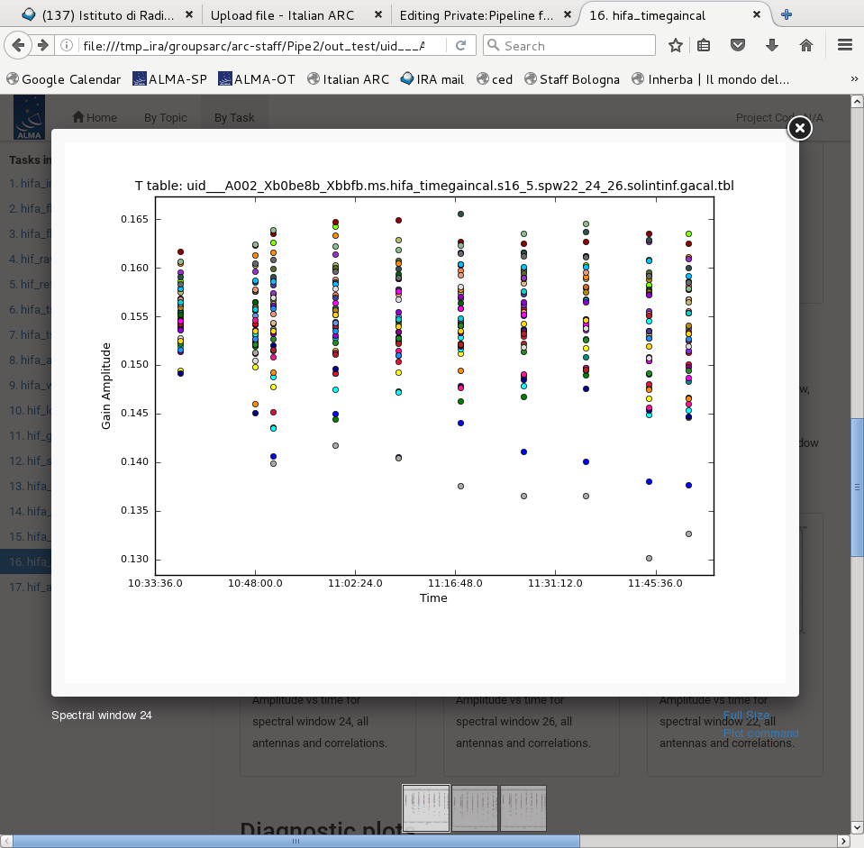Bookmark this page with star icon

[676, 45]
